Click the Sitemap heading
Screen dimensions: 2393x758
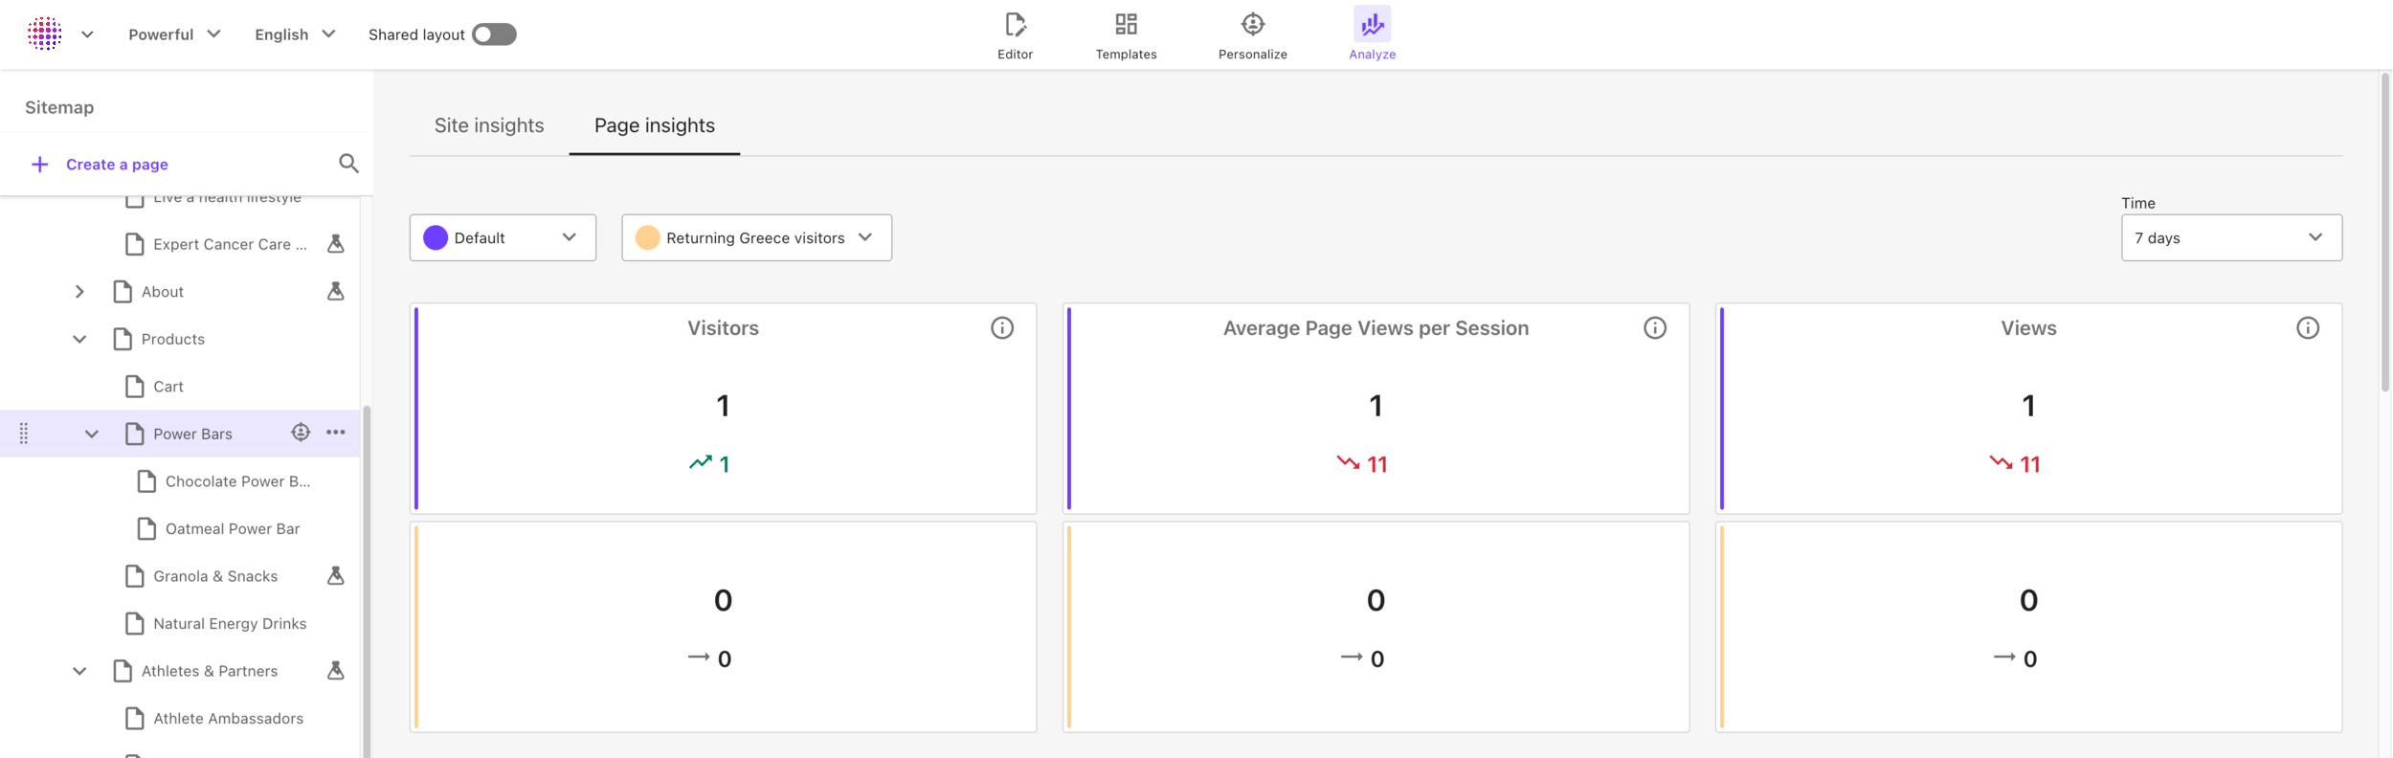click(x=59, y=107)
